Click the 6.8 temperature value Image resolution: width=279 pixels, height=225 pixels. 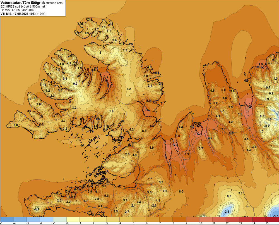click(x=231, y=133)
